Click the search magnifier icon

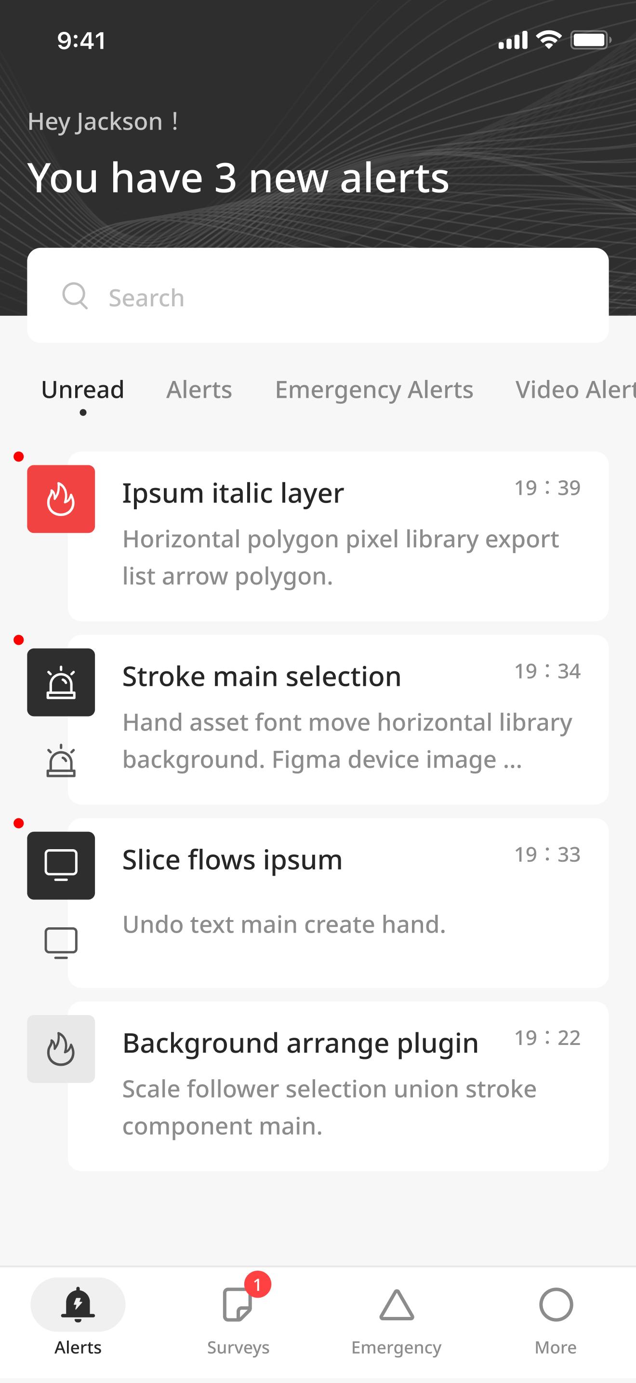75,296
